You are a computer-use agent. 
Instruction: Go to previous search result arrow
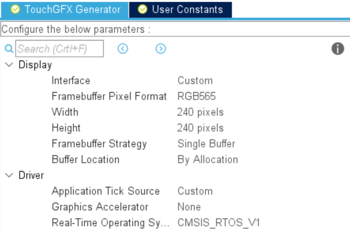tap(122, 48)
